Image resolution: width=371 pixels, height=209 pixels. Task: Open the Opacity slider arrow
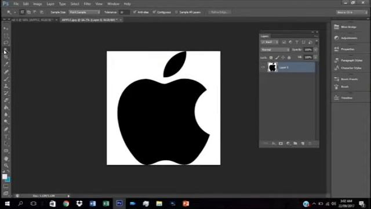[x=315, y=50]
